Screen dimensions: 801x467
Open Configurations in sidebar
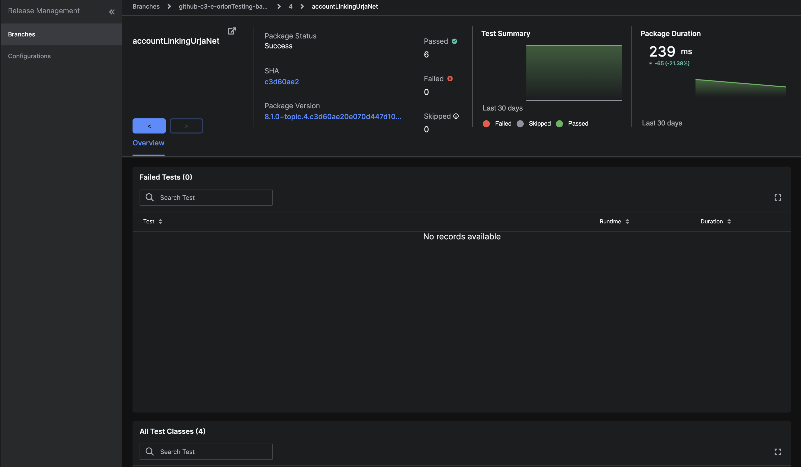click(x=29, y=56)
